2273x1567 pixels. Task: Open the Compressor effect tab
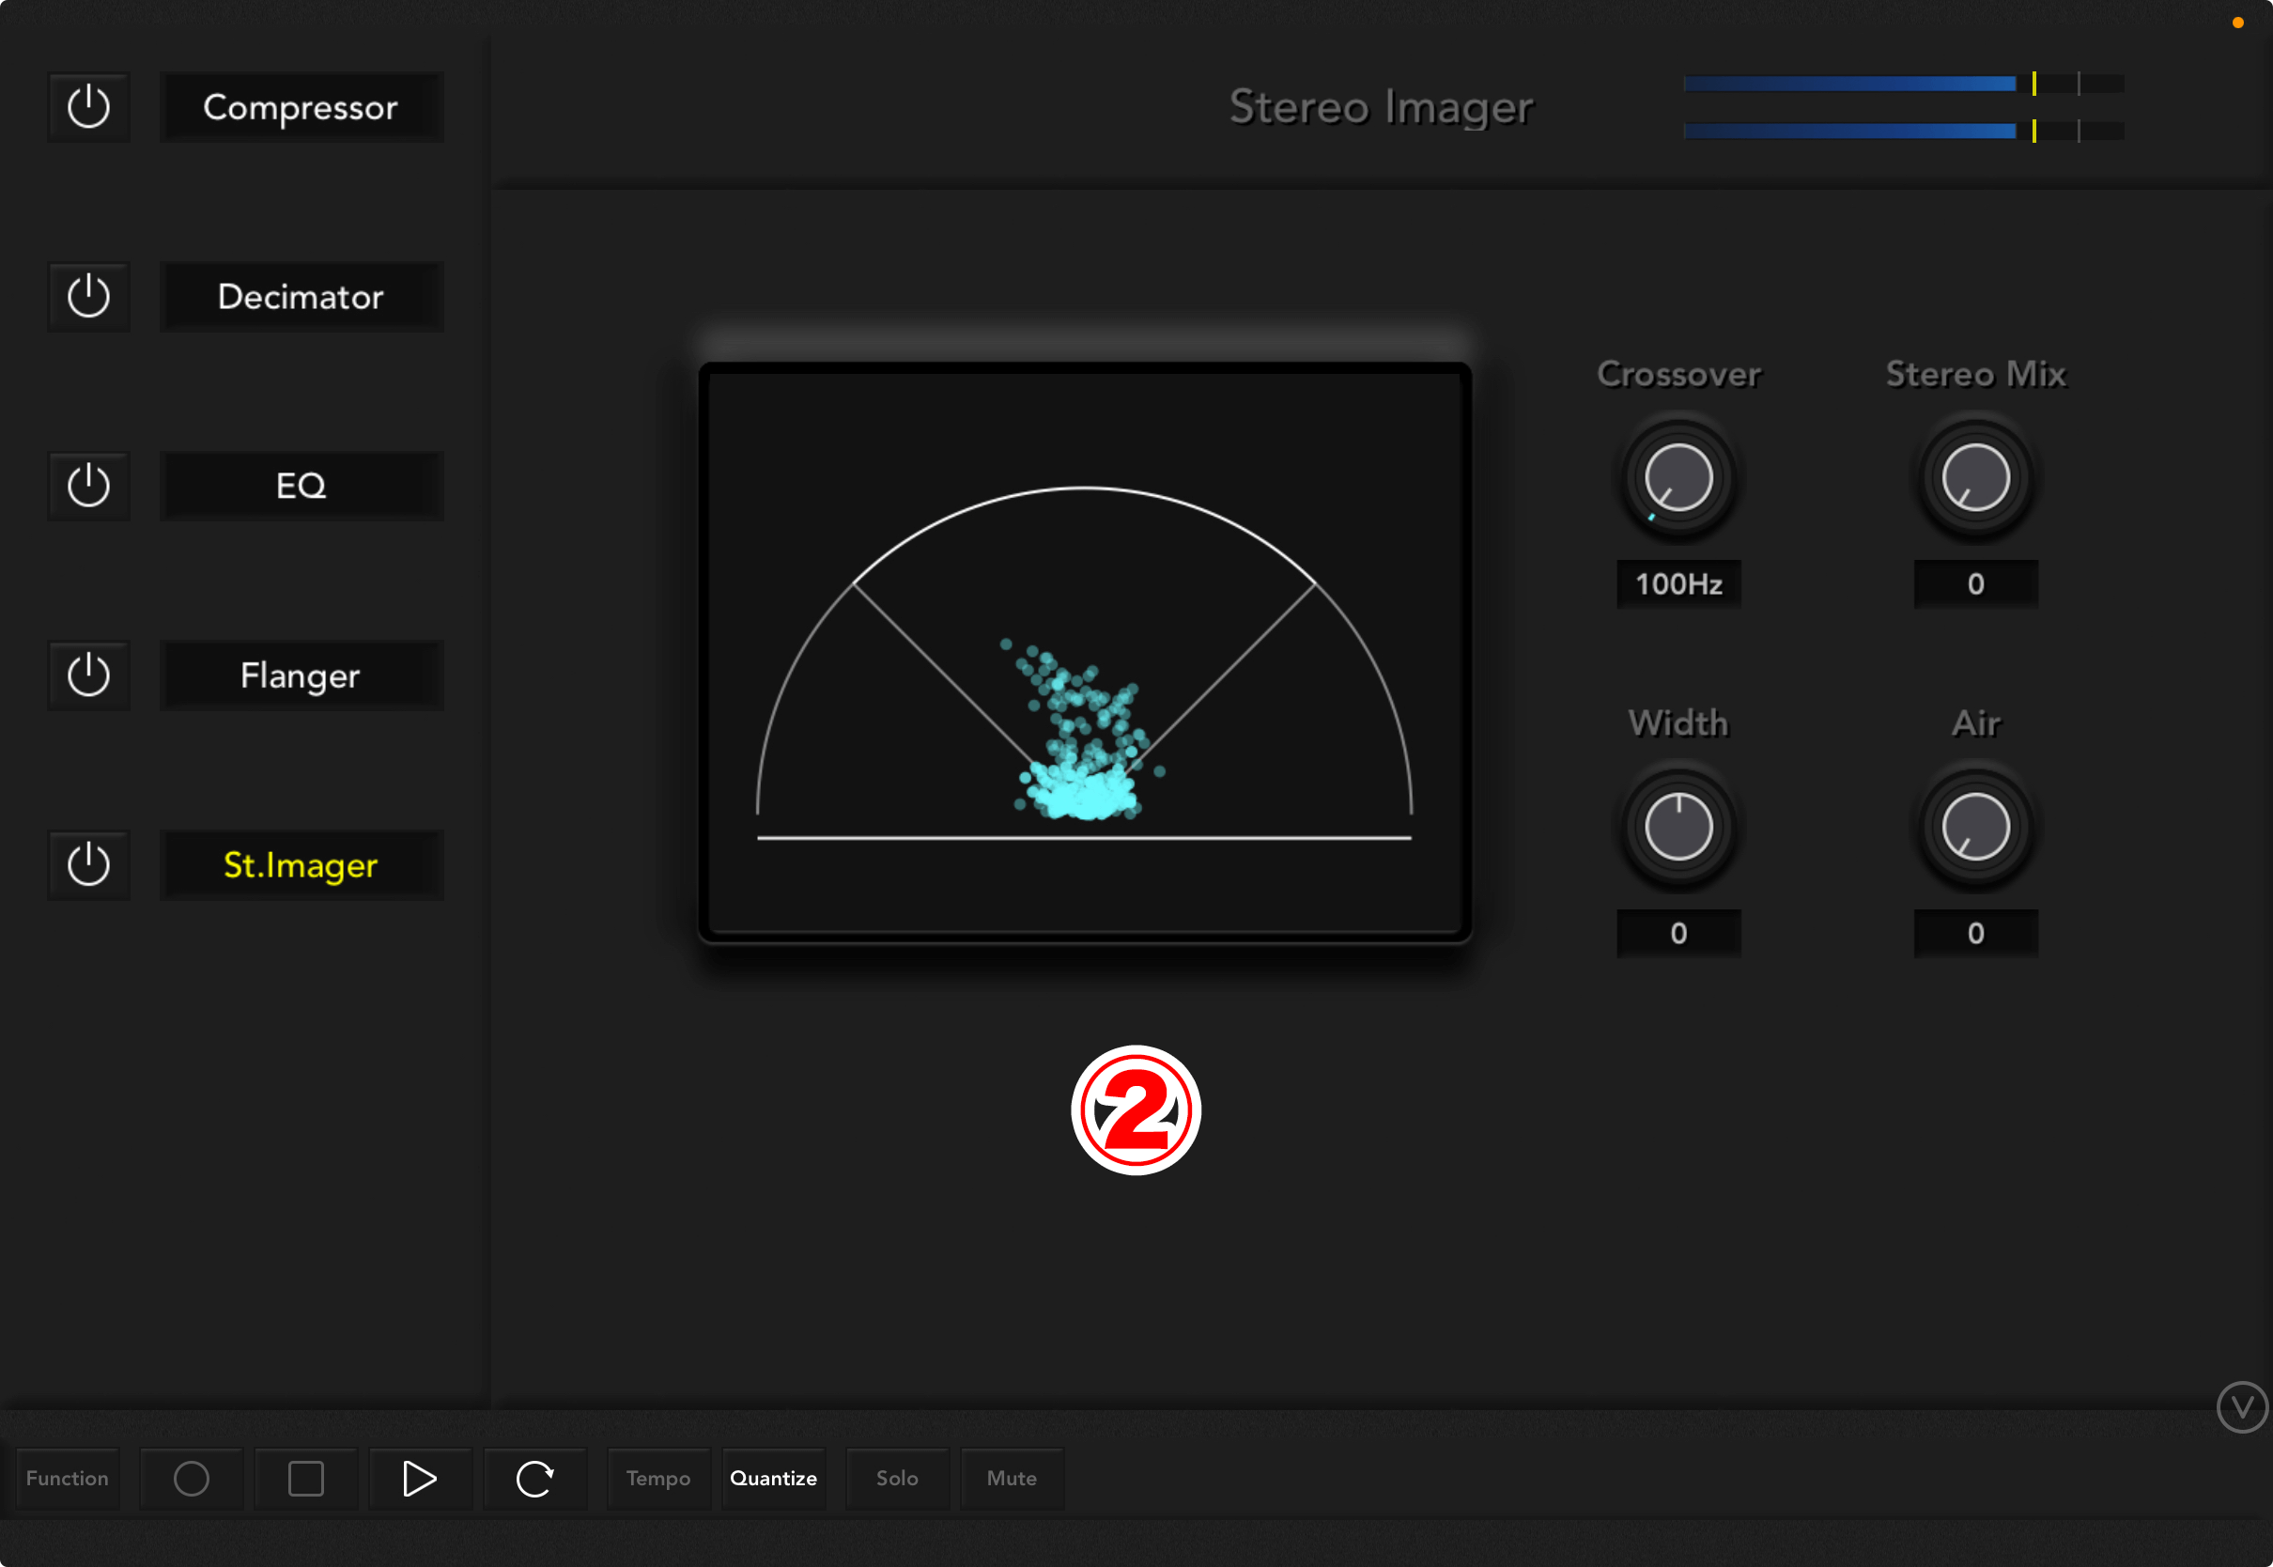click(x=302, y=107)
